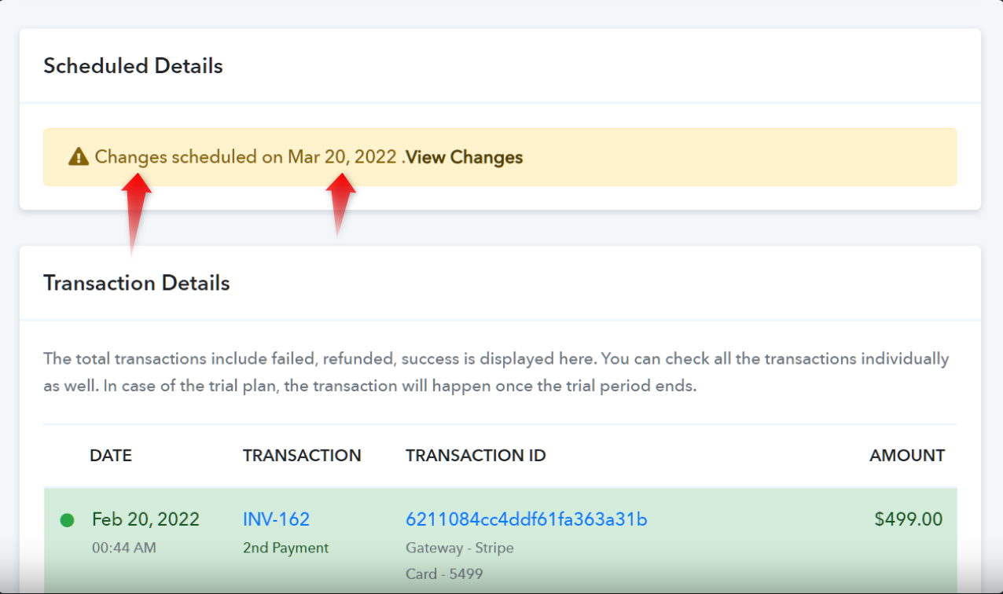
Task: Click the 00:44 AM timestamp
Action: tap(124, 548)
